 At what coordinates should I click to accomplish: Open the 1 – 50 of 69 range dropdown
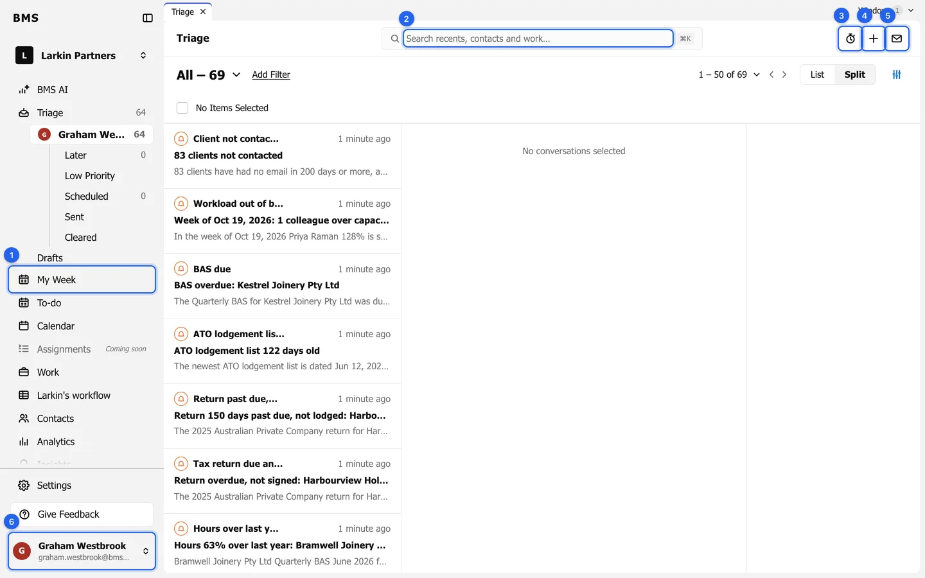[729, 74]
